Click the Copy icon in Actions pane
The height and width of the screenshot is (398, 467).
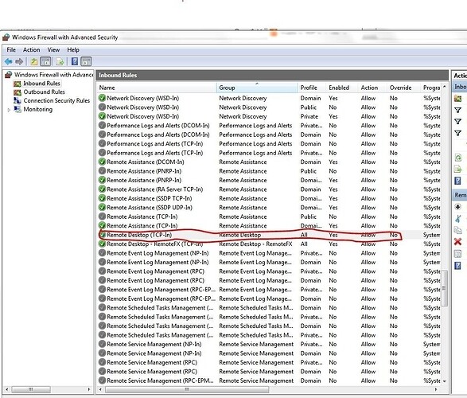tap(457, 230)
